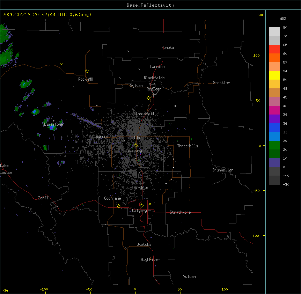Click the yellow diamond marker below Cochrane
Viewport: 301px width, 294px height.
(119, 206)
